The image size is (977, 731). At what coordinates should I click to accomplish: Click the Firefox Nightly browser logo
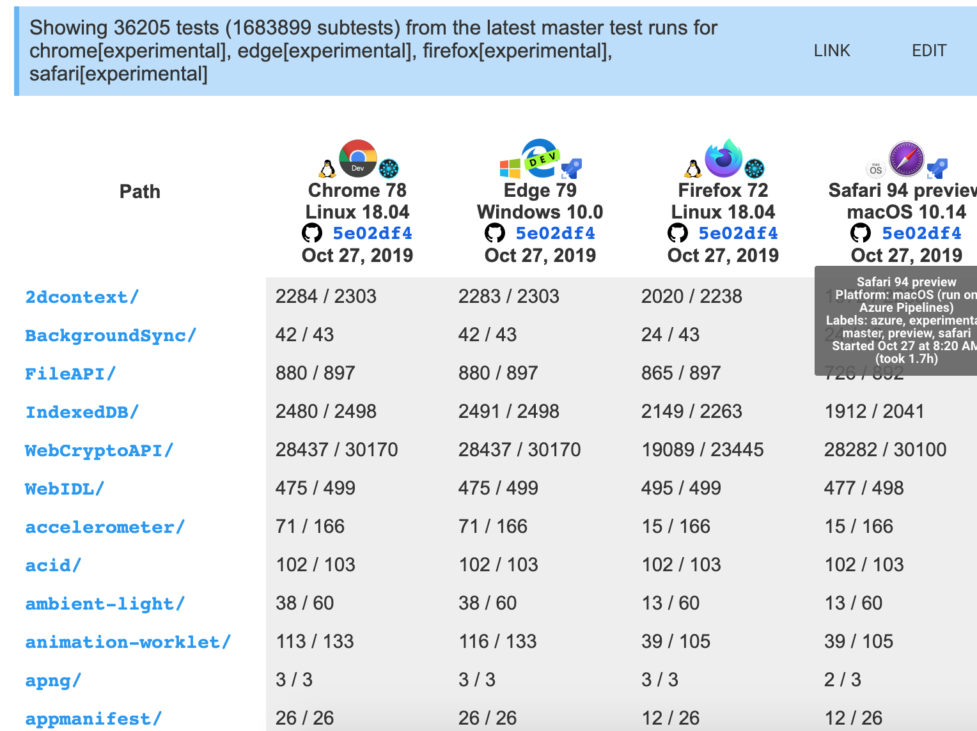(x=723, y=157)
